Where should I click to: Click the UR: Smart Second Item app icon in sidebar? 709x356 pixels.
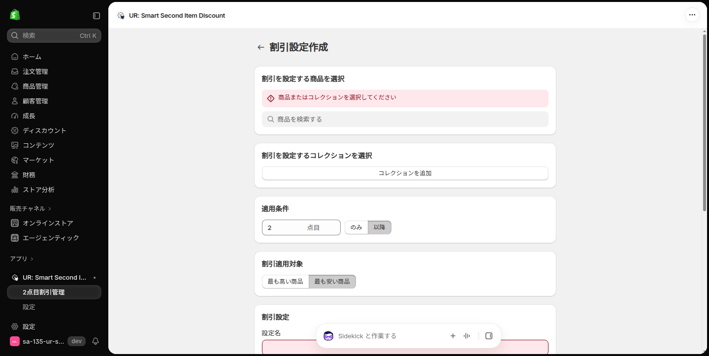(x=15, y=277)
